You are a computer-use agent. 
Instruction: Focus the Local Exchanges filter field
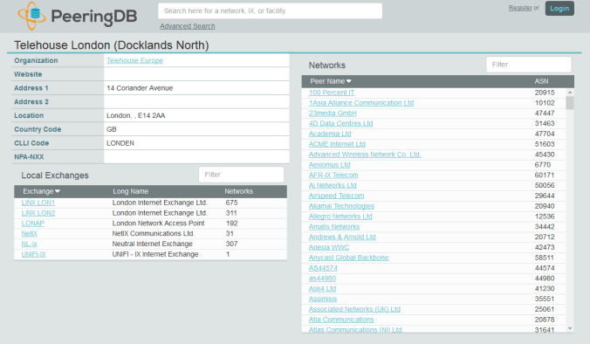[241, 175]
